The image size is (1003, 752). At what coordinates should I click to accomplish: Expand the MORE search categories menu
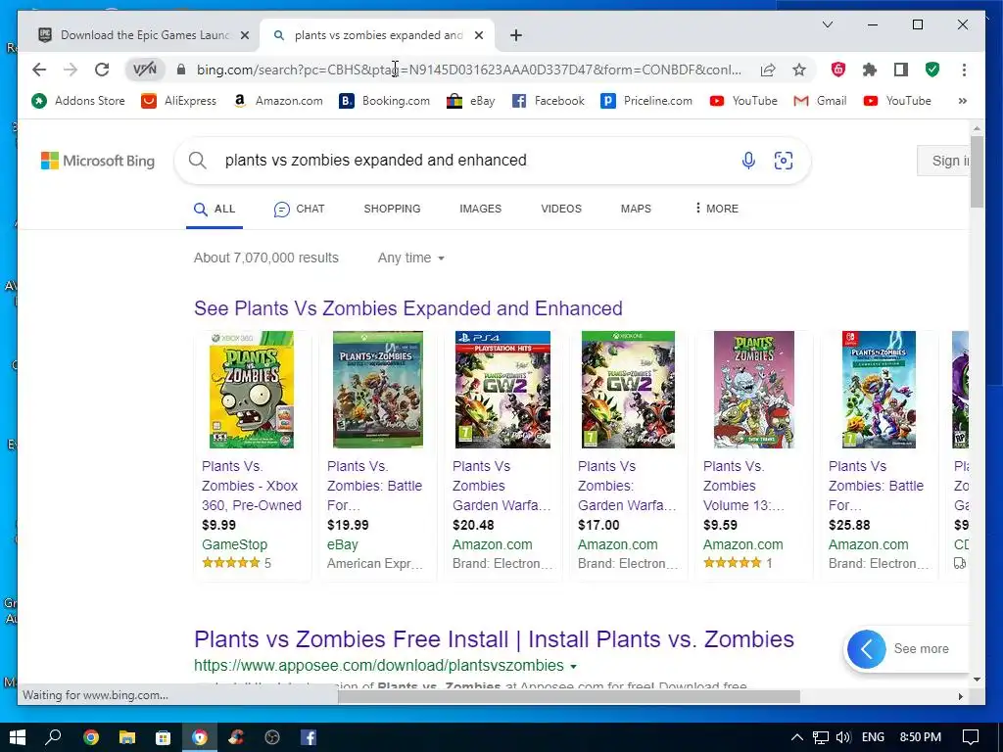pos(716,209)
